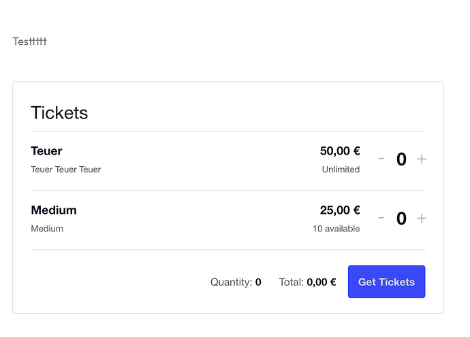Click the Unlimited availability label
Viewport: 470px width, 337px height.
coord(341,170)
